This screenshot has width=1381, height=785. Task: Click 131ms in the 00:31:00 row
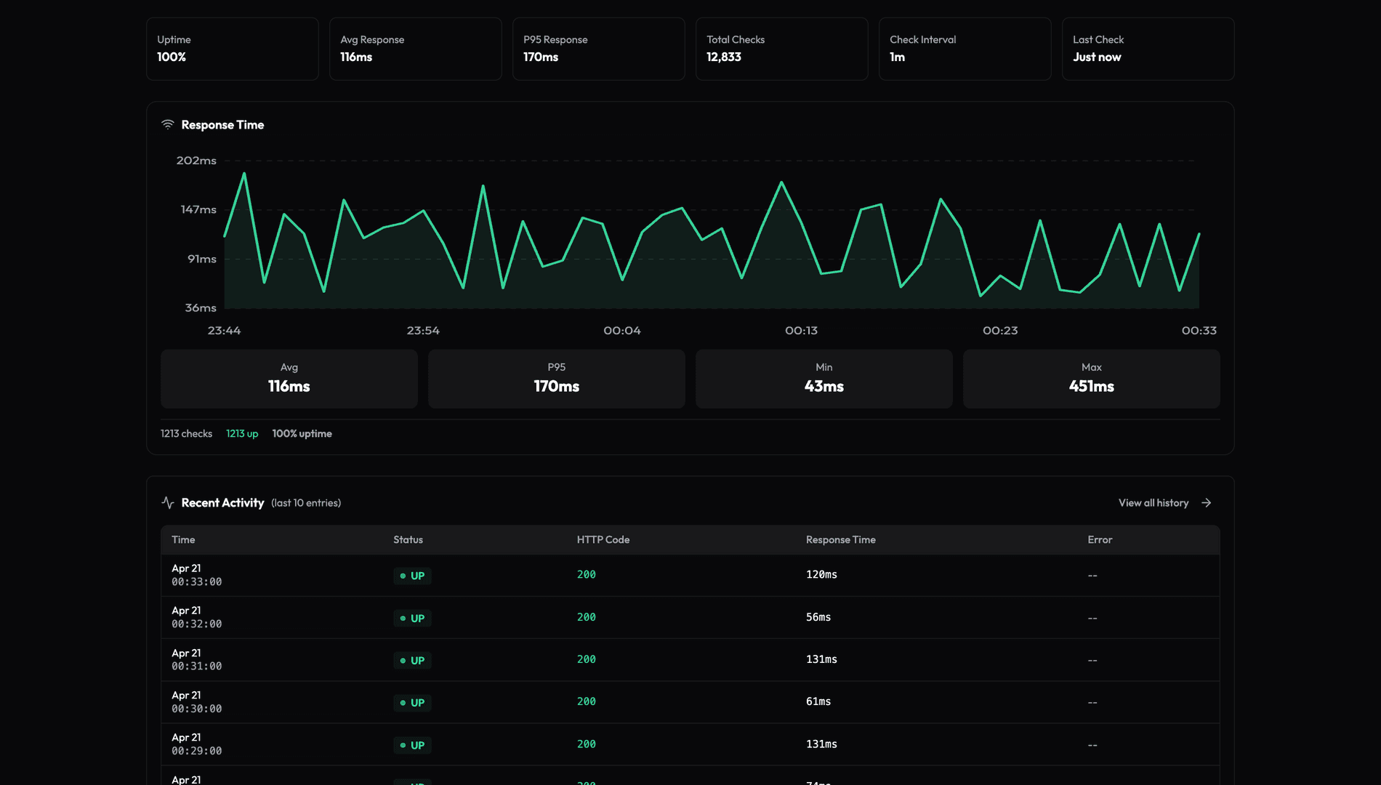[821, 659]
